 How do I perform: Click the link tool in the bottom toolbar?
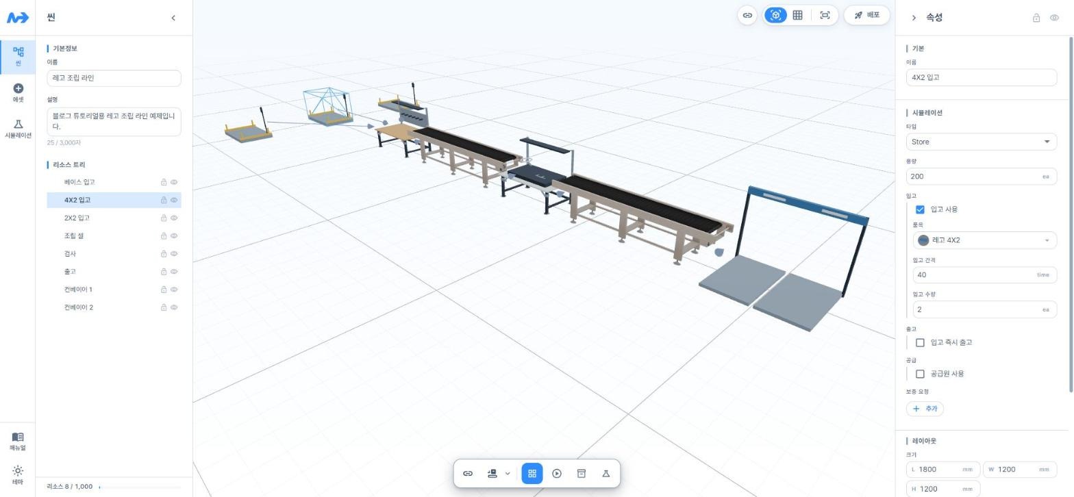click(x=468, y=474)
